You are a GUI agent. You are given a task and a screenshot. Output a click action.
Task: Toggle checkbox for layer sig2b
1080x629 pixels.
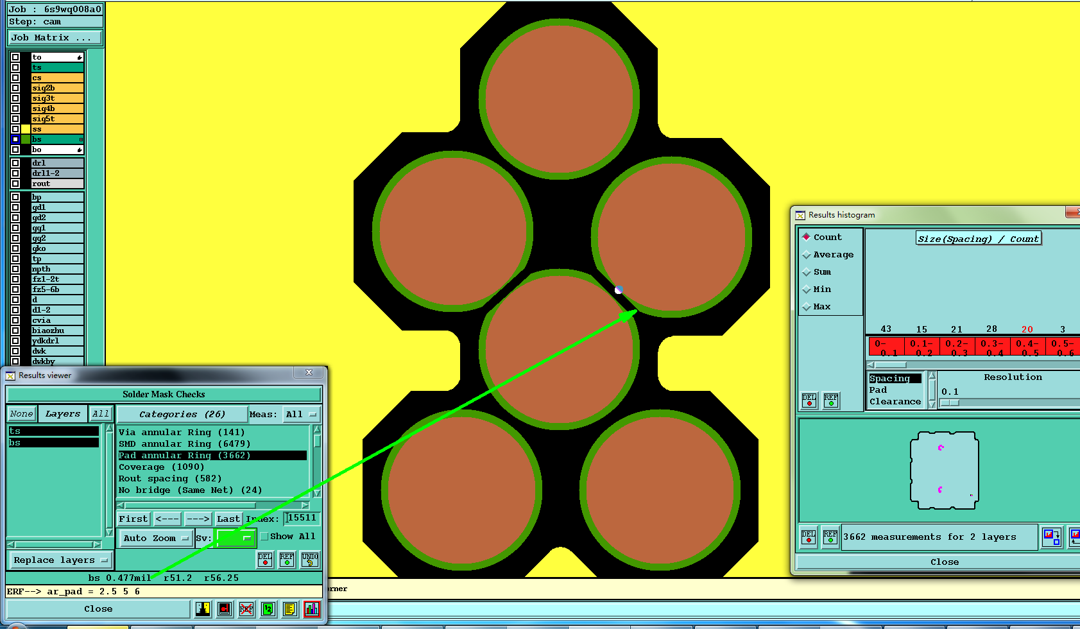click(15, 88)
